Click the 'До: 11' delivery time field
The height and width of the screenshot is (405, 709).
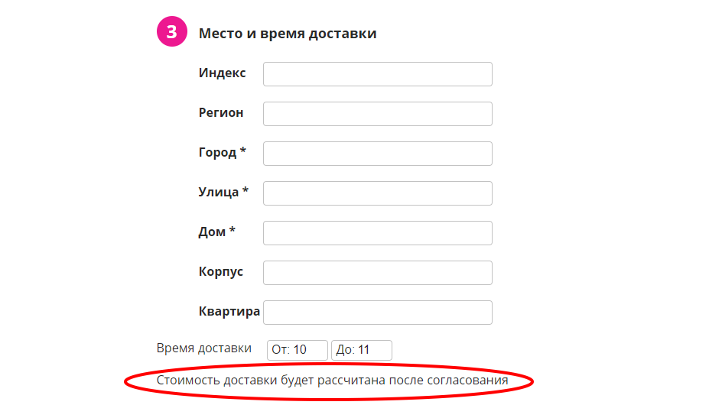coord(361,350)
